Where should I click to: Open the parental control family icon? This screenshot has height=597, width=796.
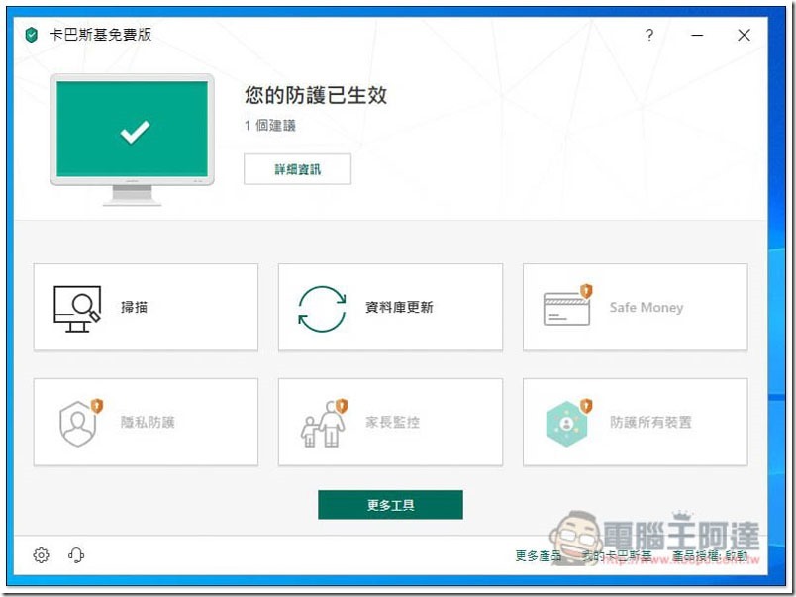point(323,423)
